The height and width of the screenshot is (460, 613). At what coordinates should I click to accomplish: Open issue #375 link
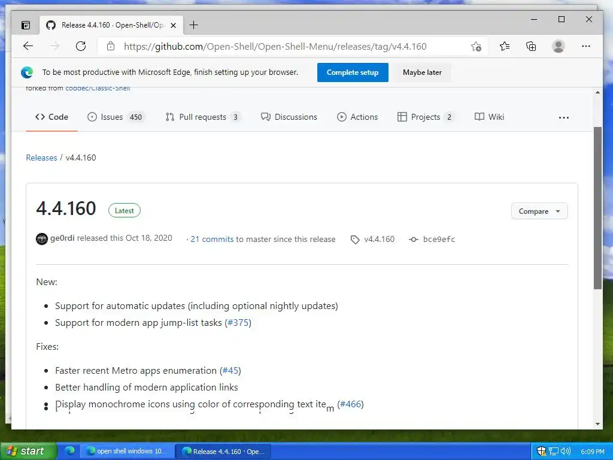[238, 323]
